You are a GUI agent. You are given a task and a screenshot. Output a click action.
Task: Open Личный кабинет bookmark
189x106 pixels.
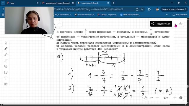85,15
